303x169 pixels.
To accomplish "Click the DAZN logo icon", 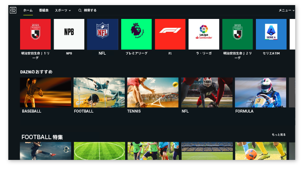I will pos(13,10).
